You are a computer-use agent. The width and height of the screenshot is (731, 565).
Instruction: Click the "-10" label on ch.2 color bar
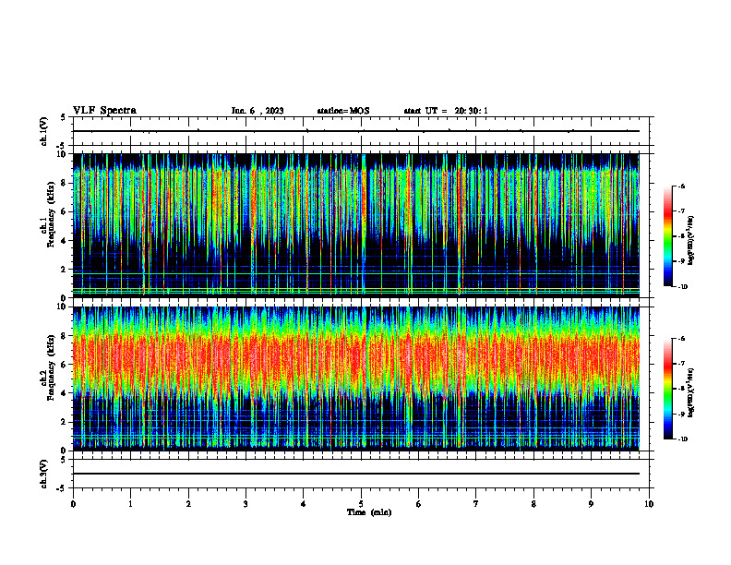(683, 439)
